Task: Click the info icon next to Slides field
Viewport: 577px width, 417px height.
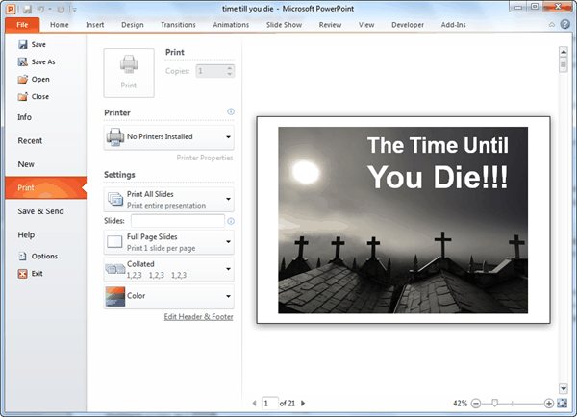Action: [x=231, y=221]
